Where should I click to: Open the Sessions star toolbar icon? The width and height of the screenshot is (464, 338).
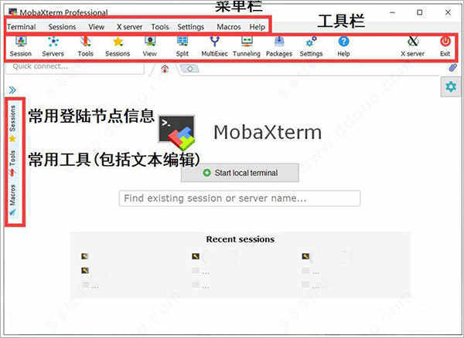(x=118, y=46)
